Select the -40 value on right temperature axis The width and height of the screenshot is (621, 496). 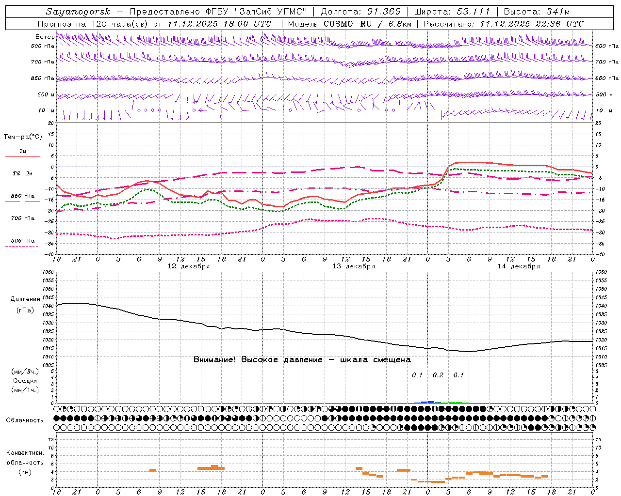600,255
